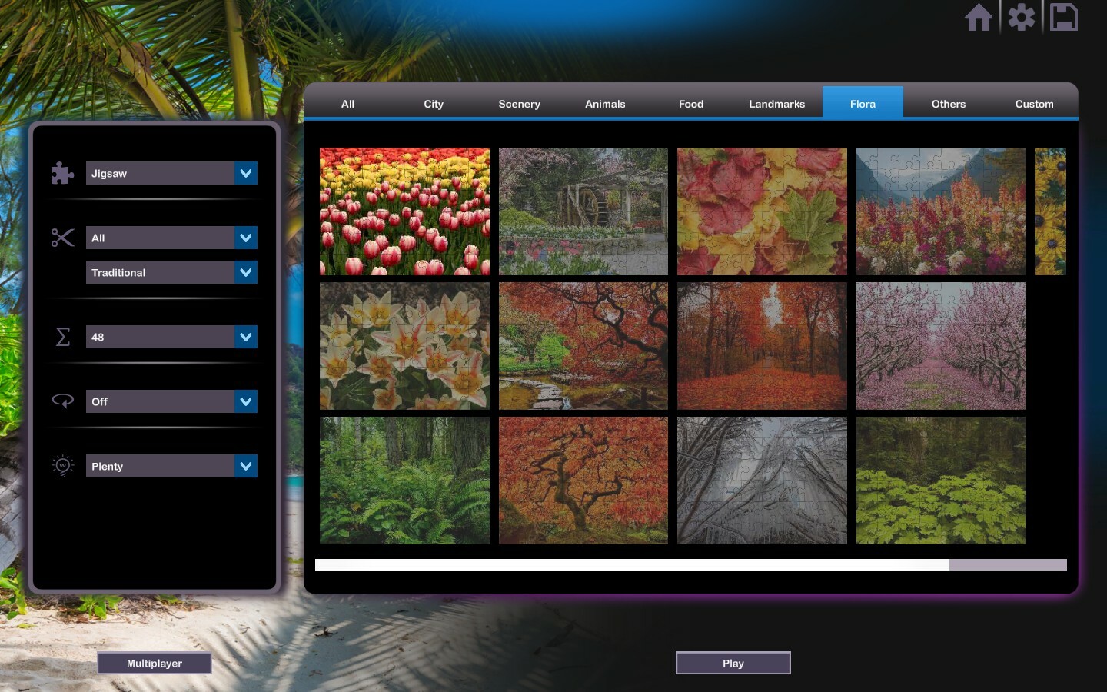Expand the Traditional cut style dropdown
The width and height of the screenshot is (1107, 692).
pos(171,272)
